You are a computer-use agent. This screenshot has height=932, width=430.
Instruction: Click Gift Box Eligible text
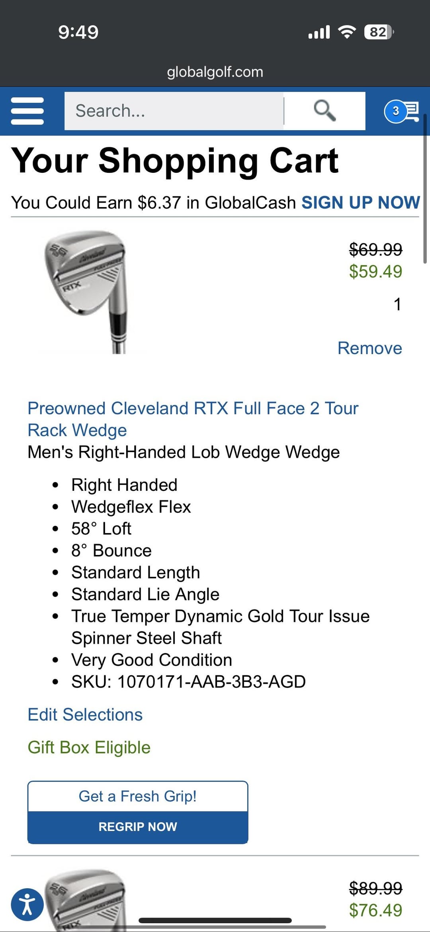click(89, 747)
